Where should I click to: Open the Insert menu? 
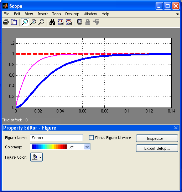click(42, 14)
